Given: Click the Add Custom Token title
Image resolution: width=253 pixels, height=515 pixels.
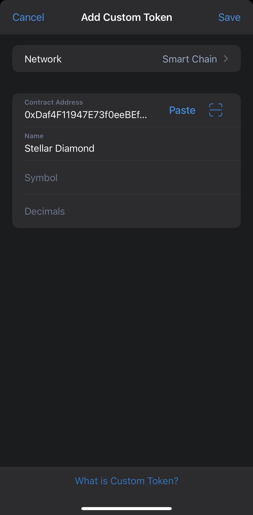Looking at the screenshot, I should pos(126,17).
